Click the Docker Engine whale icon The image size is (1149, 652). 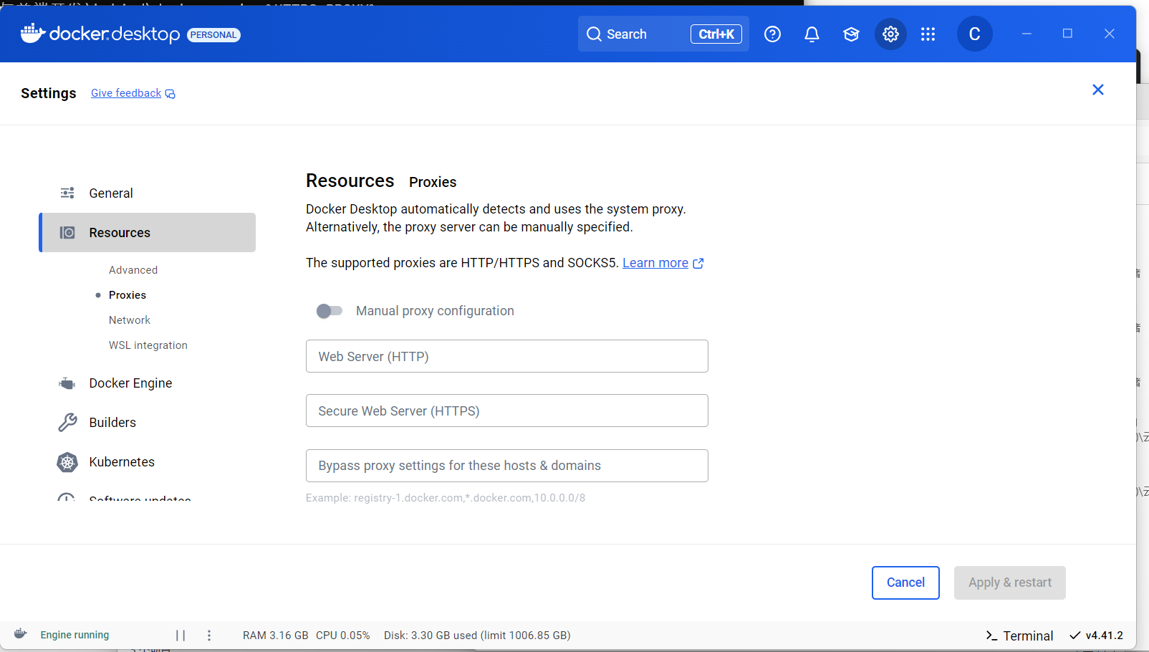pyautogui.click(x=67, y=383)
